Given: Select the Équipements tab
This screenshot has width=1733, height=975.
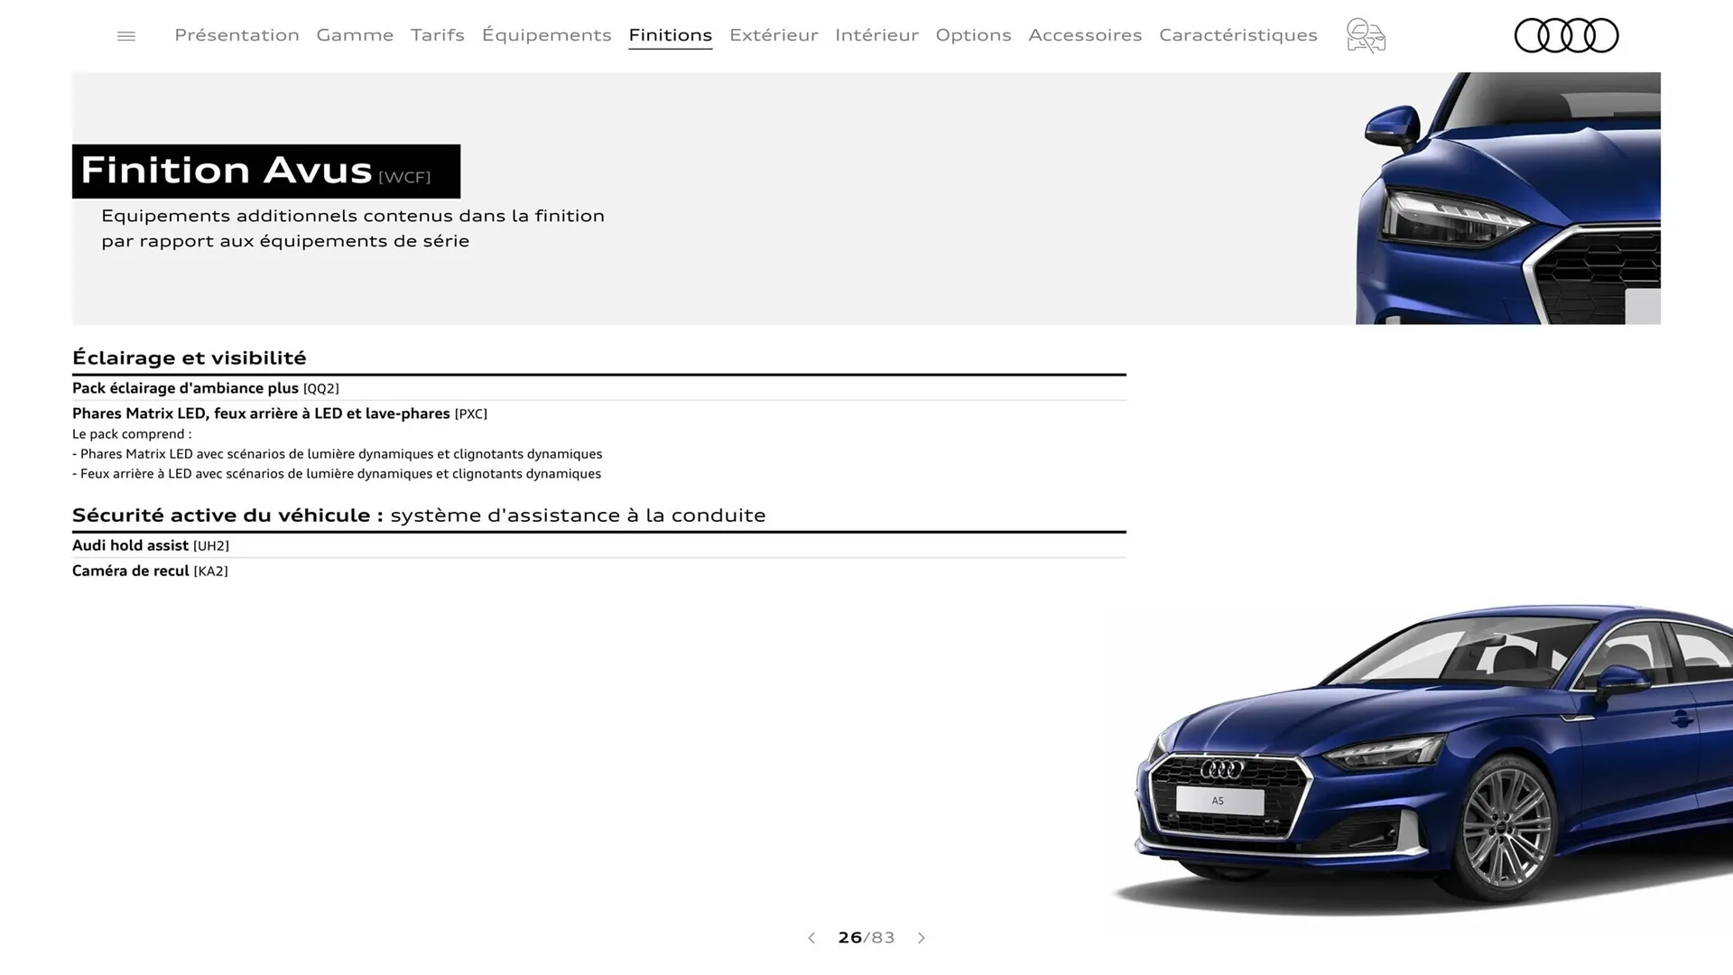Looking at the screenshot, I should coord(547,35).
